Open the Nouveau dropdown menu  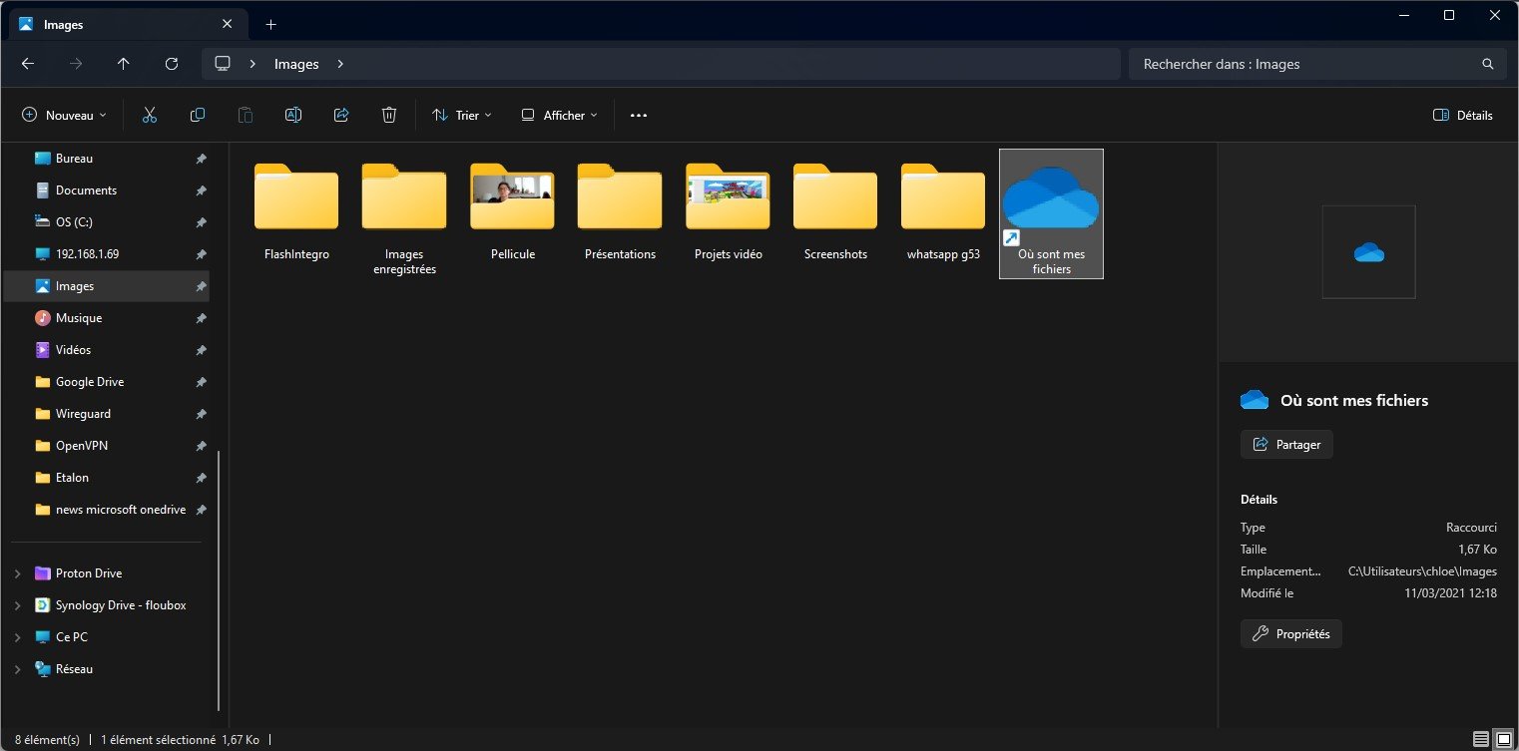(x=65, y=115)
